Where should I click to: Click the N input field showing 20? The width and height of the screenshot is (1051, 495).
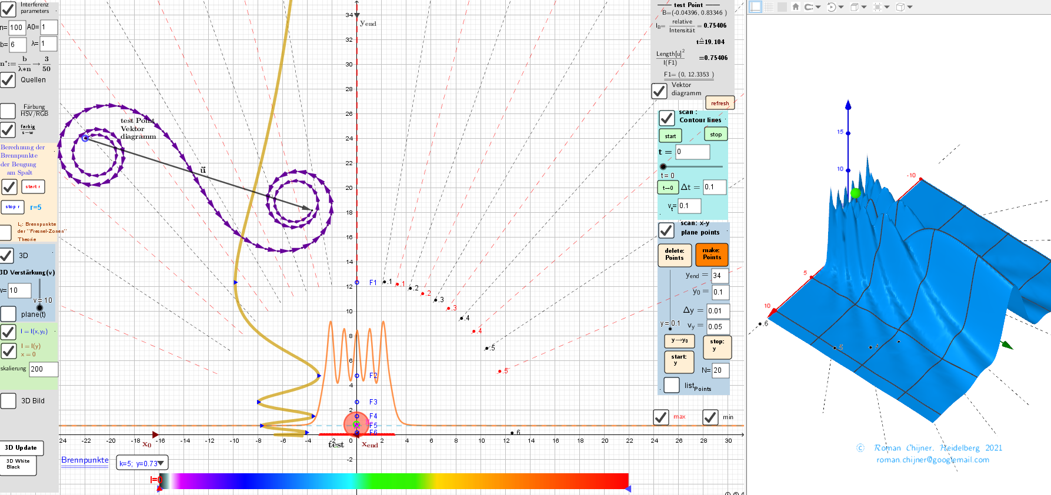(720, 370)
